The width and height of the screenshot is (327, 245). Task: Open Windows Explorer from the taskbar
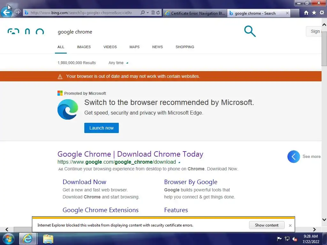click(x=48, y=239)
